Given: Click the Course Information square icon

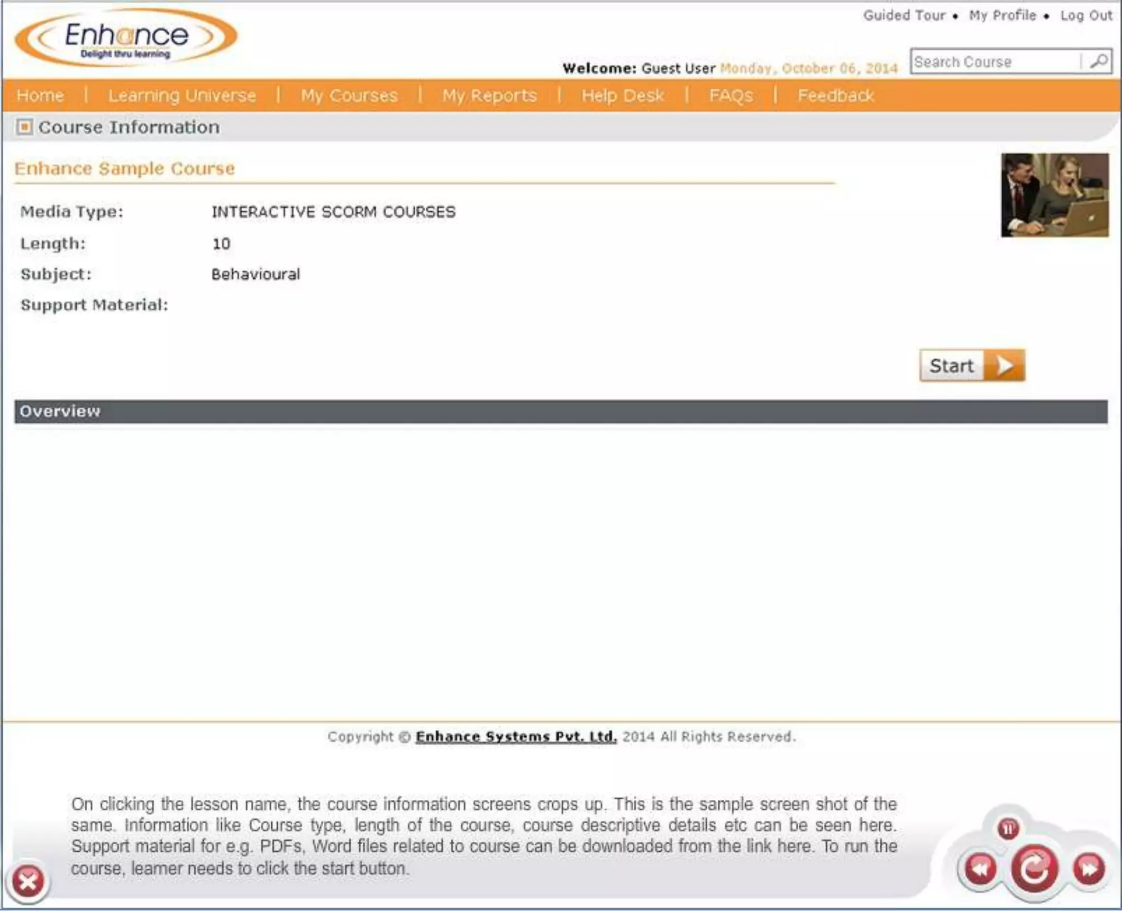Looking at the screenshot, I should click(24, 127).
